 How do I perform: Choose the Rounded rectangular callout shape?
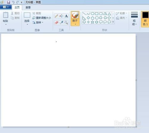click(x=101, y=22)
